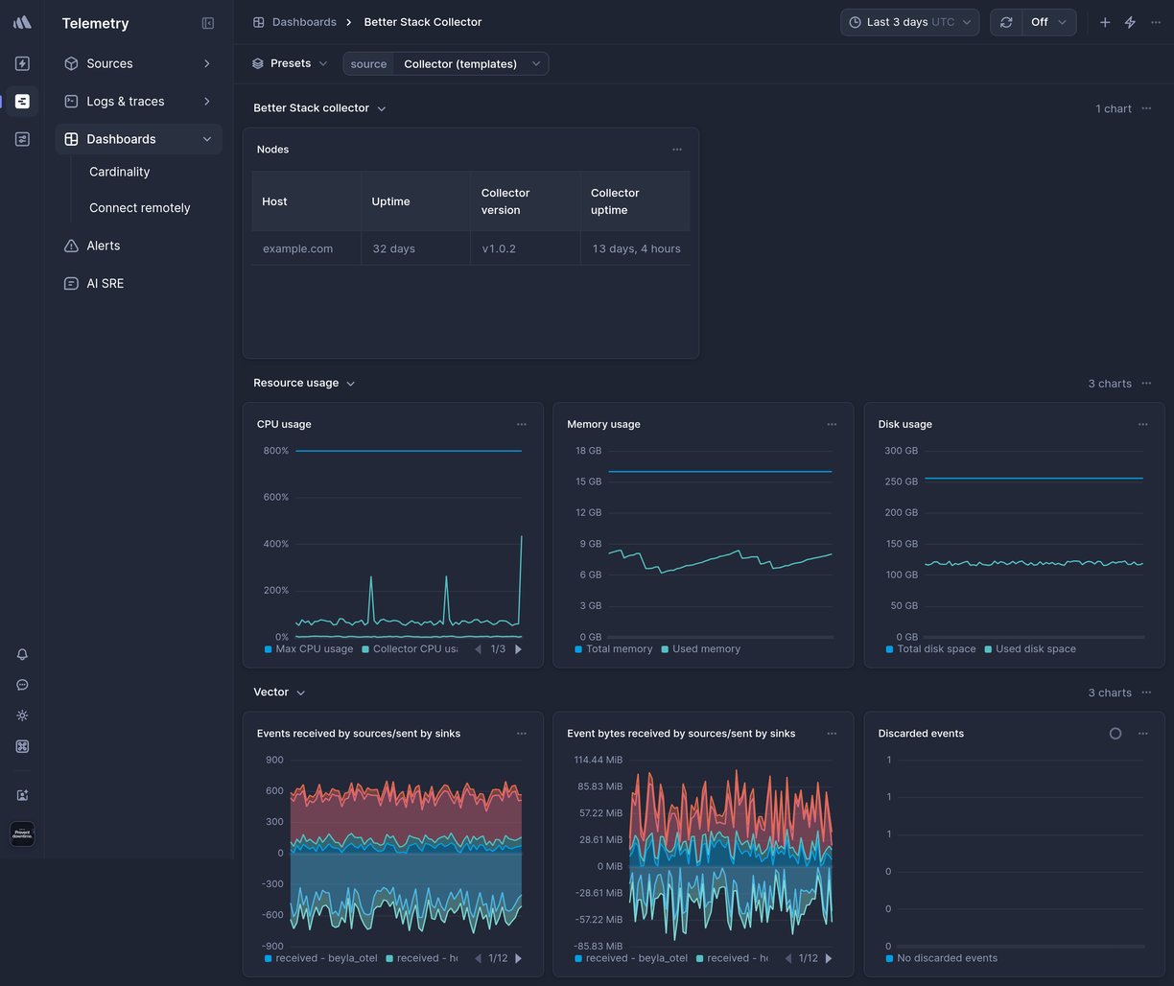Viewport: 1174px width, 986px height.
Task: Collapse the Dashboards sidebar item chevron
Action: tap(207, 139)
